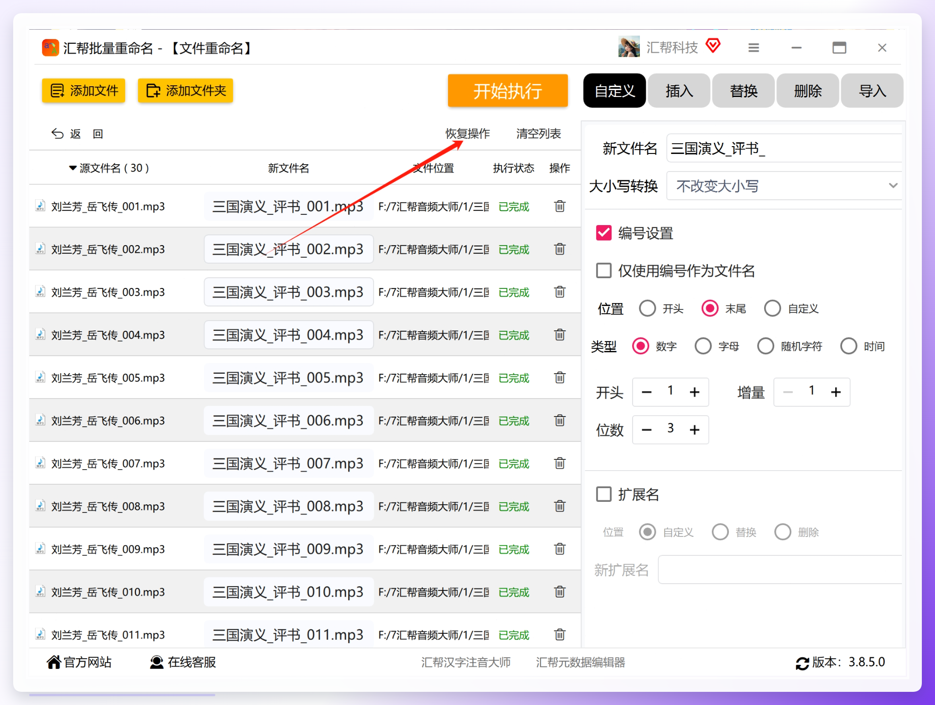This screenshot has height=705, width=935.
Task: Select 自定义 numbering position radio button
Action: pos(772,308)
